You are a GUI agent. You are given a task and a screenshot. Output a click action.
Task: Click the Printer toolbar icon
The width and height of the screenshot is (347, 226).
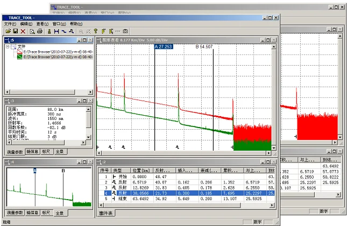(x=40, y=31)
